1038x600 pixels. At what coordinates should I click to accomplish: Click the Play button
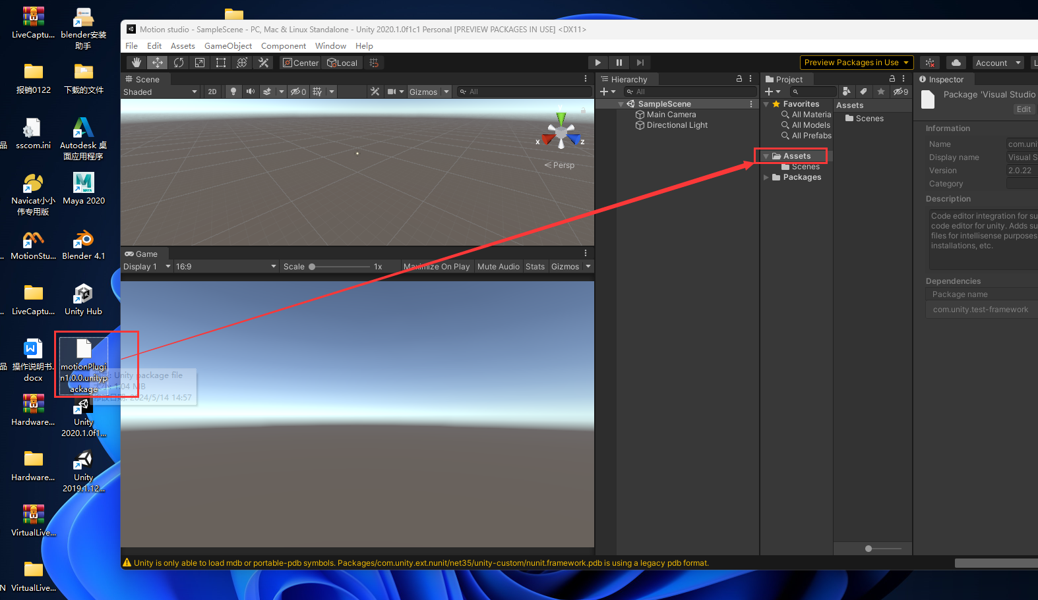pos(597,63)
